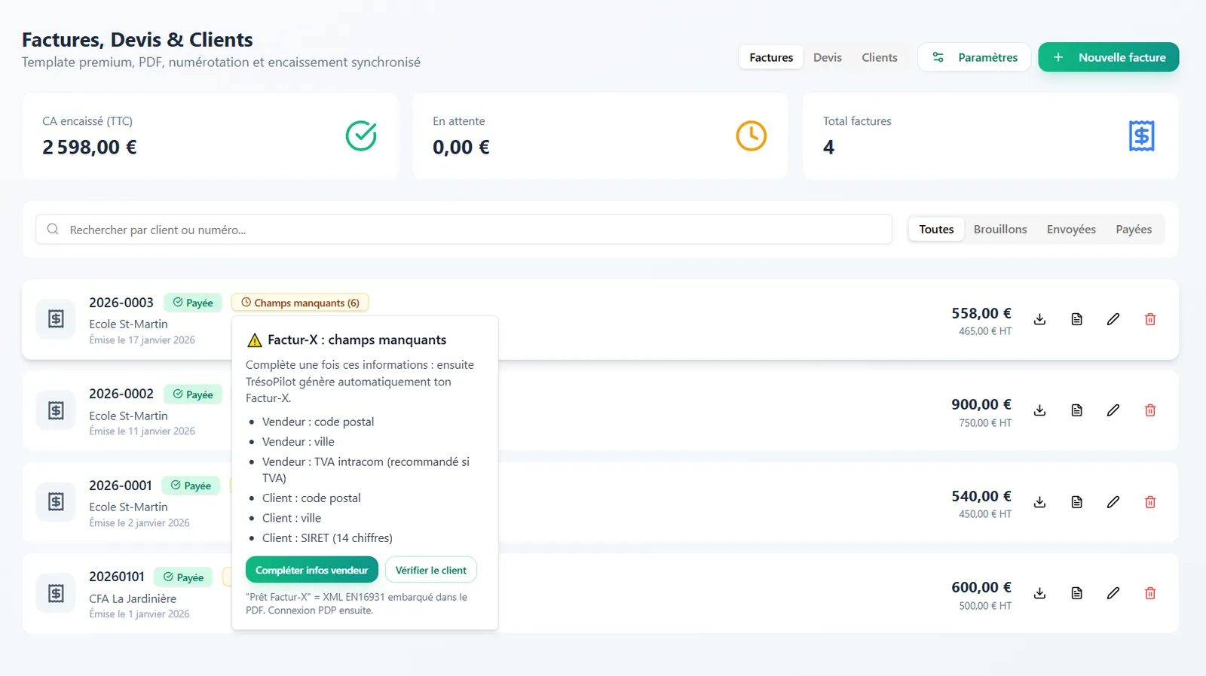The width and height of the screenshot is (1206, 676).
Task: Delete invoice 20260101 with trash icon
Action: coord(1150,593)
